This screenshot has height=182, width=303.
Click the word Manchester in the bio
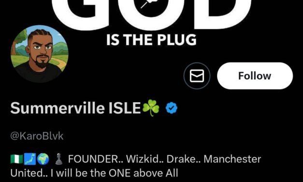pyautogui.click(x=232, y=159)
